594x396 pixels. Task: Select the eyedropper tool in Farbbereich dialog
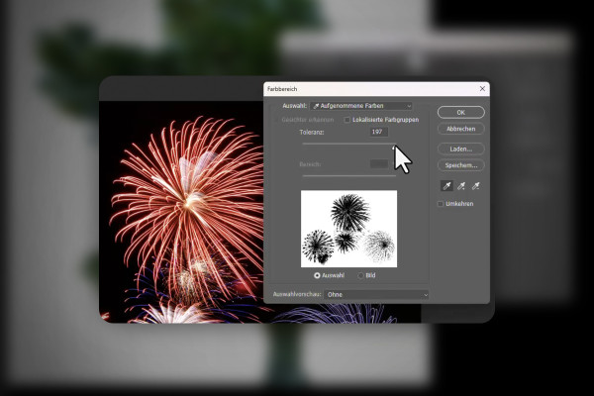(447, 186)
